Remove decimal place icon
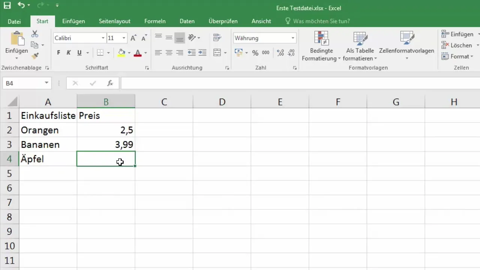480x270 pixels. click(291, 53)
